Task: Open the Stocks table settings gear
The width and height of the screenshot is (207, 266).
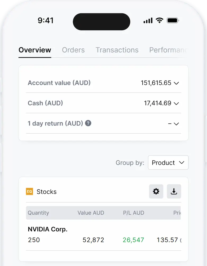Action: 156,192
